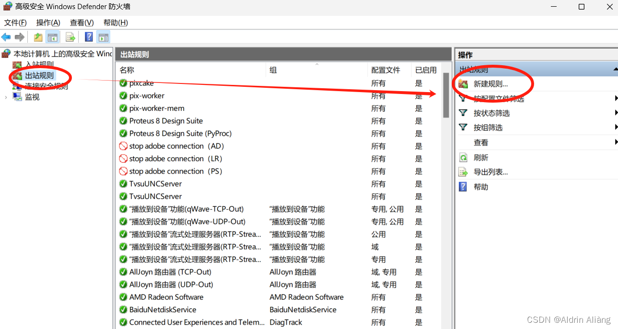Open the 文件(F) menu
The width and height of the screenshot is (618, 329).
click(x=15, y=23)
